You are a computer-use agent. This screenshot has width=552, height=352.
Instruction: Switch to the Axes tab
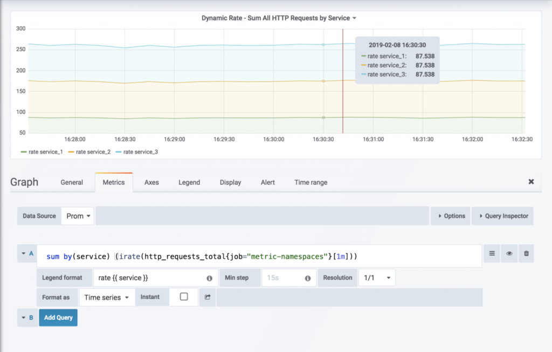click(x=151, y=182)
